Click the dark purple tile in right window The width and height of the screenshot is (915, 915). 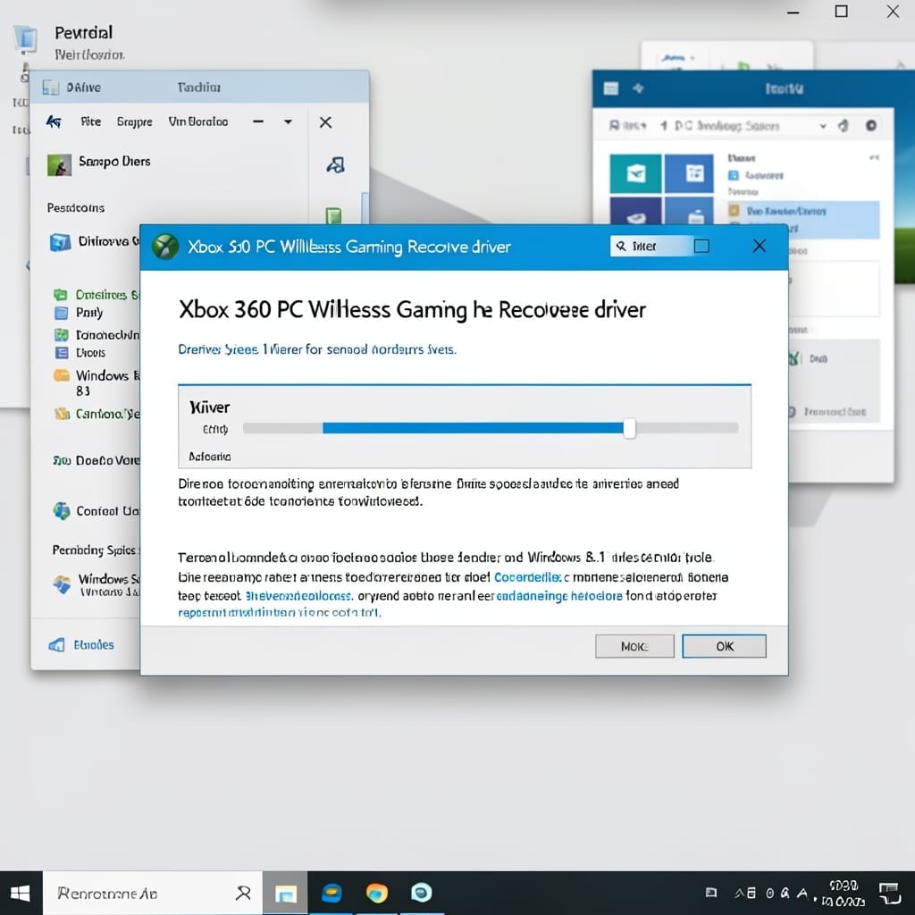tap(635, 211)
